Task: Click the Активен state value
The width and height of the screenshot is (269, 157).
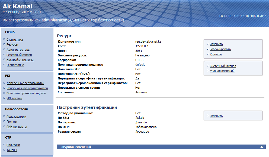Action: (x=141, y=92)
